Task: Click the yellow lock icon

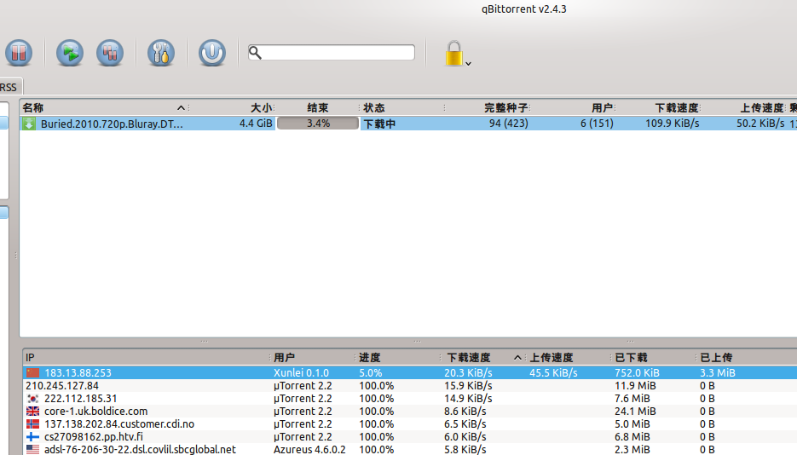Action: [x=453, y=54]
